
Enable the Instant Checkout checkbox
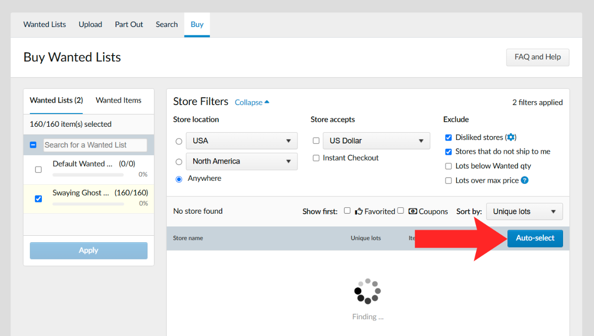(x=316, y=158)
